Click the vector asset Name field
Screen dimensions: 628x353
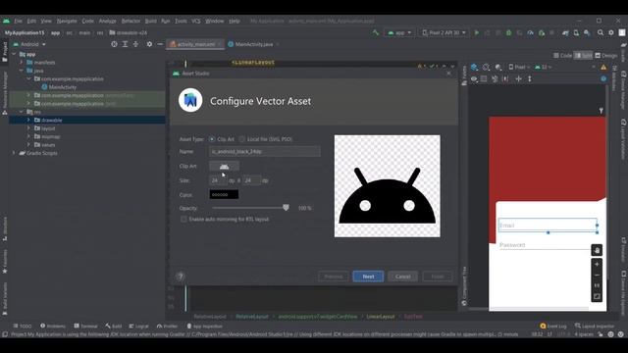coord(265,152)
